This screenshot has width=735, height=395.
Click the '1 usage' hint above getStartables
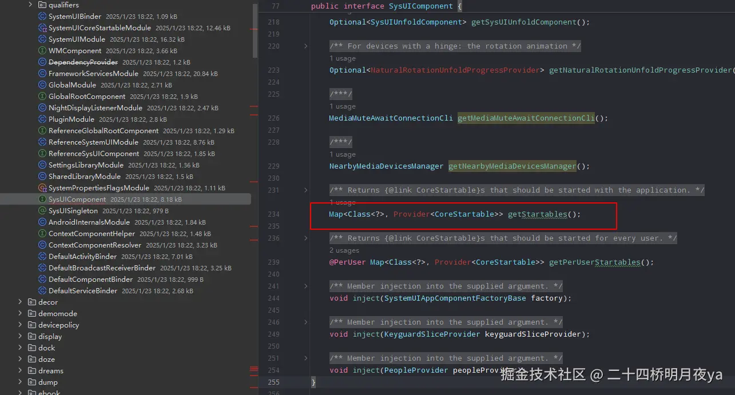[343, 202]
